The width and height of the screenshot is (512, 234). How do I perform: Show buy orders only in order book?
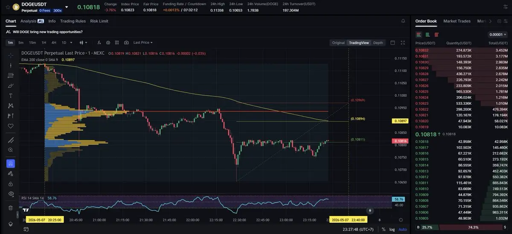tap(428, 35)
